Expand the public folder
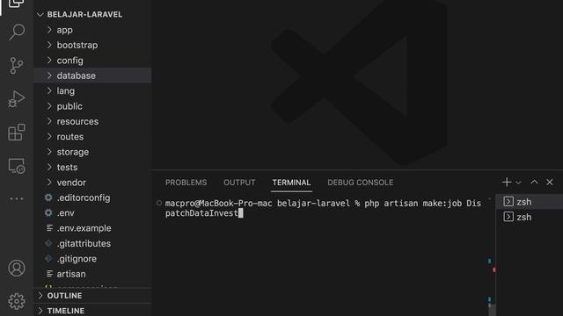This screenshot has width=563, height=316. [92, 106]
